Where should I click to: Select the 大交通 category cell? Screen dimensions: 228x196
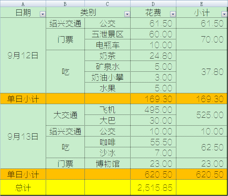click(x=65, y=115)
